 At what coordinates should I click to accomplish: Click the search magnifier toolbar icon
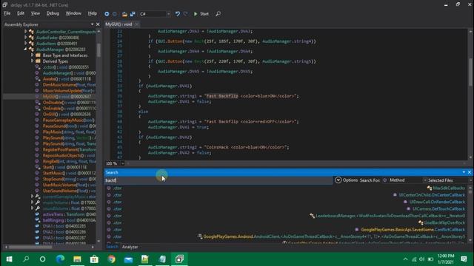click(218, 14)
